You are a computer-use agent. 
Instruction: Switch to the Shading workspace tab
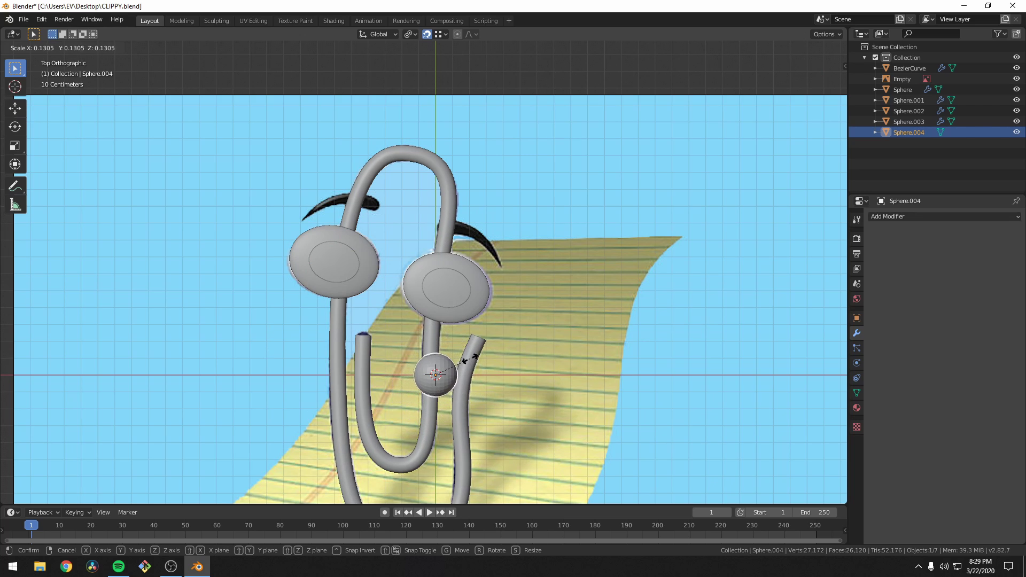tap(333, 20)
